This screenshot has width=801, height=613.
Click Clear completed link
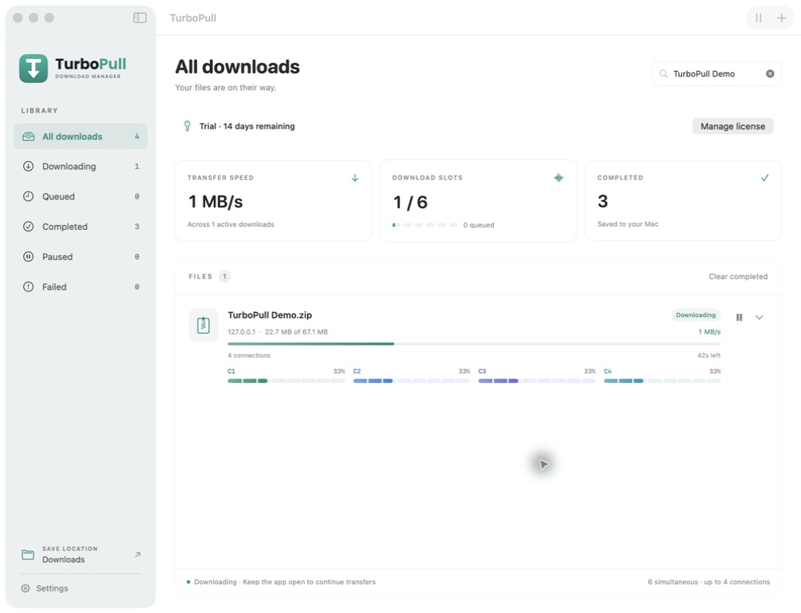tap(738, 277)
